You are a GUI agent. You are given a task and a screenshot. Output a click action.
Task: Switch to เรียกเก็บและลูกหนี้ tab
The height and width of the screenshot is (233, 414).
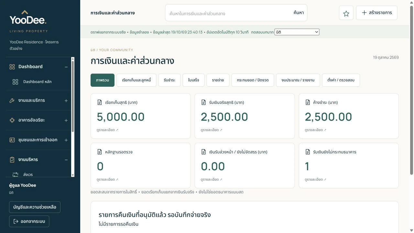[136, 80]
